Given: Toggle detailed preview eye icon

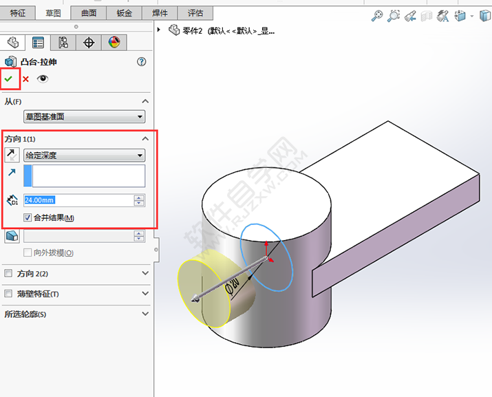Looking at the screenshot, I should point(43,78).
